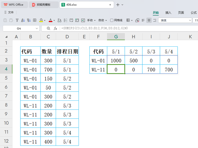198x148 pixels.
Task: Align text center
Action: 149,20
